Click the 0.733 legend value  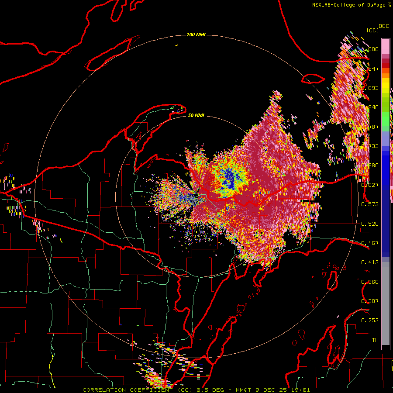(370, 146)
